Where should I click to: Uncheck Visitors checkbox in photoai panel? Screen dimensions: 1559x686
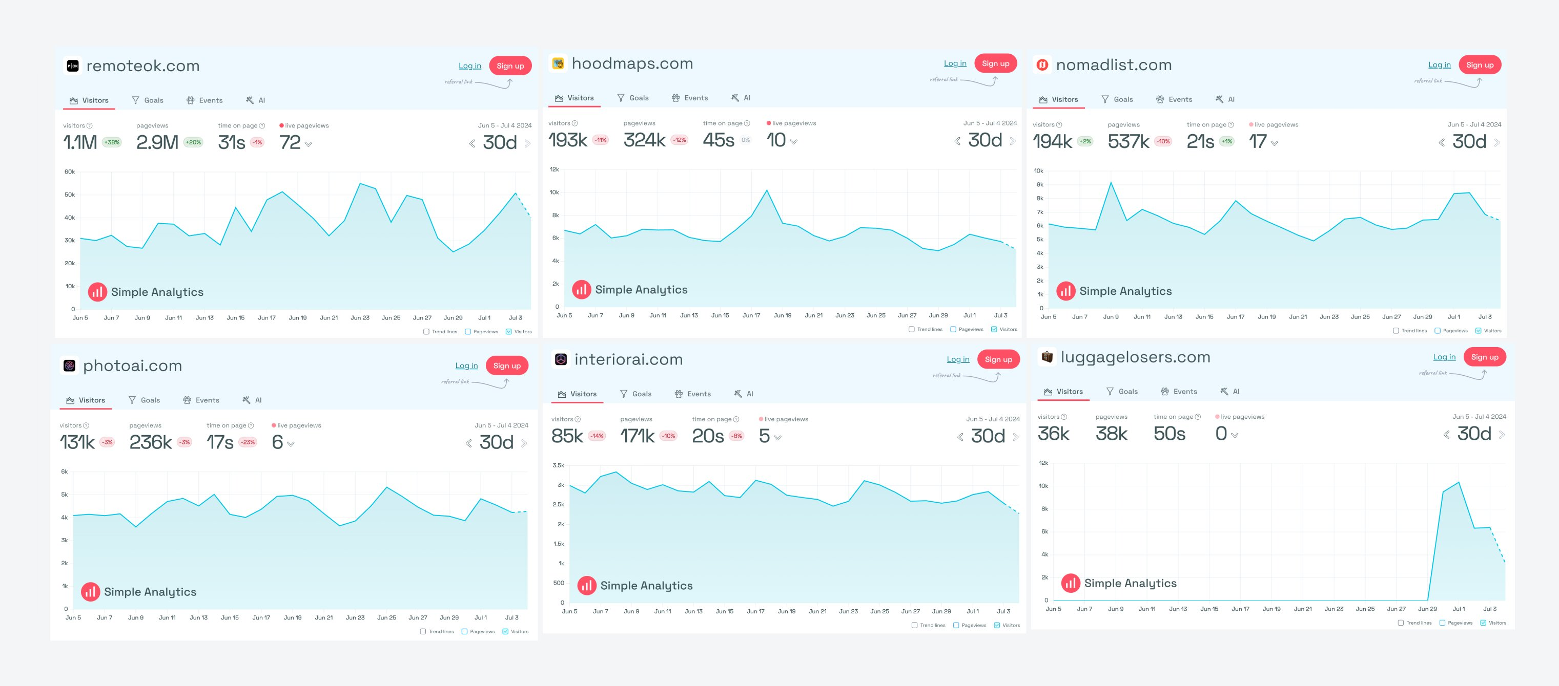(x=505, y=632)
